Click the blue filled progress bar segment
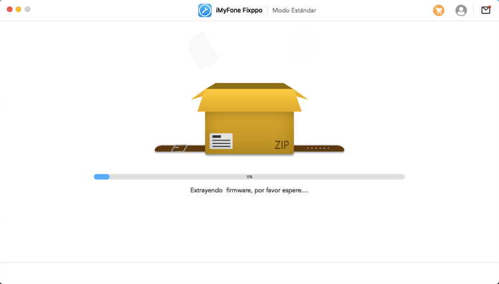499x284 pixels. pos(102,177)
